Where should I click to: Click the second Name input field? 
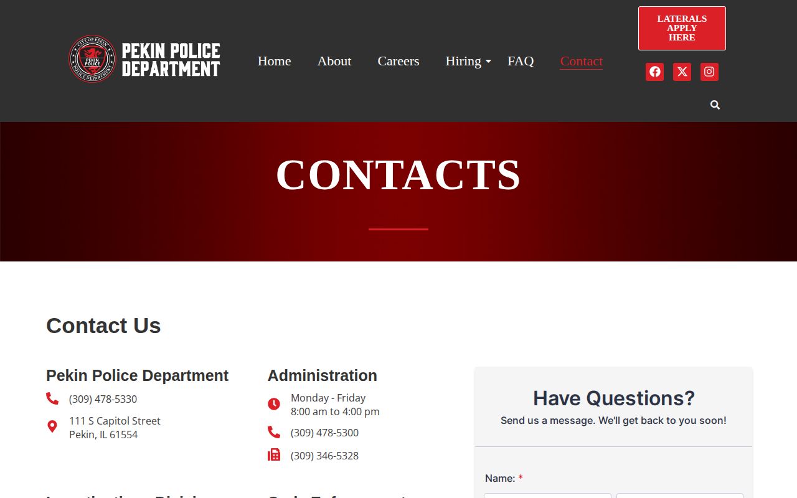pos(680,496)
